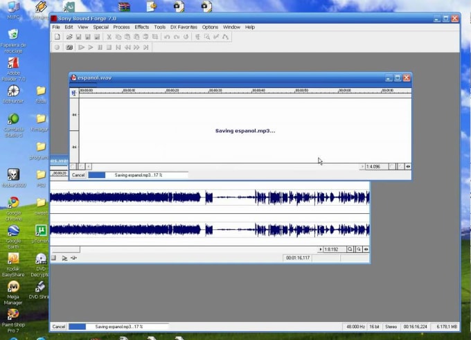Open Google Chrome desktop icon
This screenshot has width=471, height=340.
pyautogui.click(x=13, y=208)
